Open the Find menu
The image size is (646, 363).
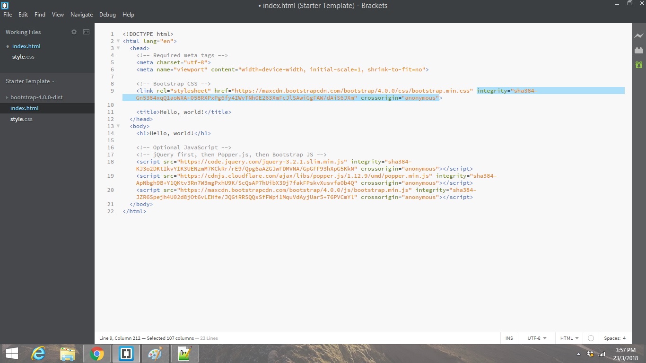[x=40, y=15]
